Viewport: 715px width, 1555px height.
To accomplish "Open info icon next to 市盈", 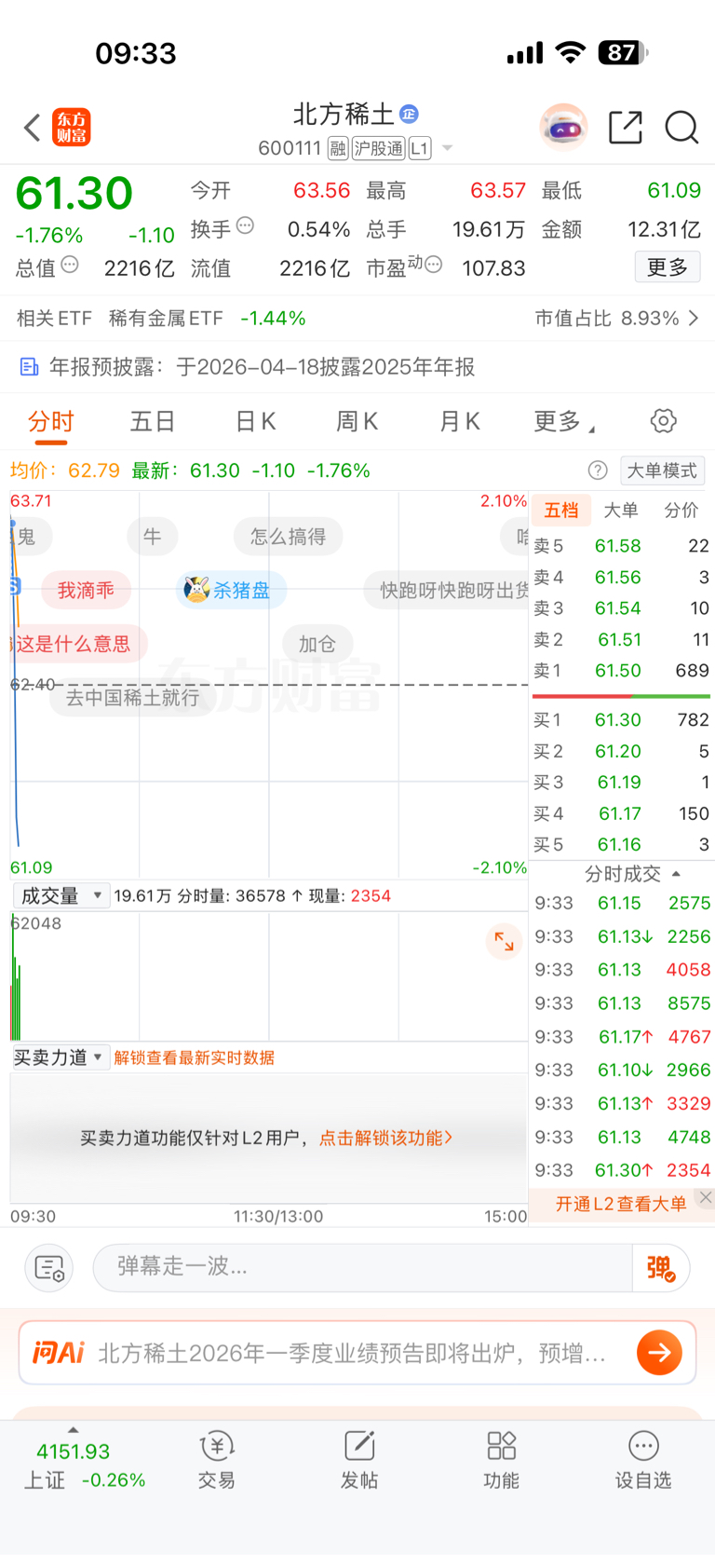I will point(433,266).
